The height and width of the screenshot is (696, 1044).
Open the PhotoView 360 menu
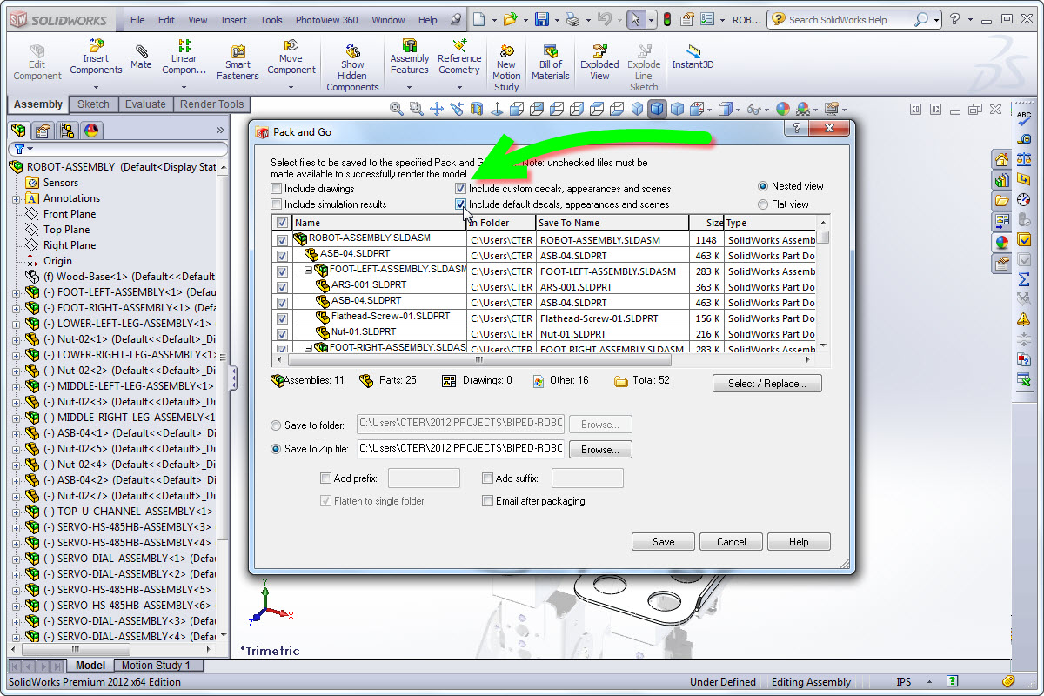click(x=326, y=20)
